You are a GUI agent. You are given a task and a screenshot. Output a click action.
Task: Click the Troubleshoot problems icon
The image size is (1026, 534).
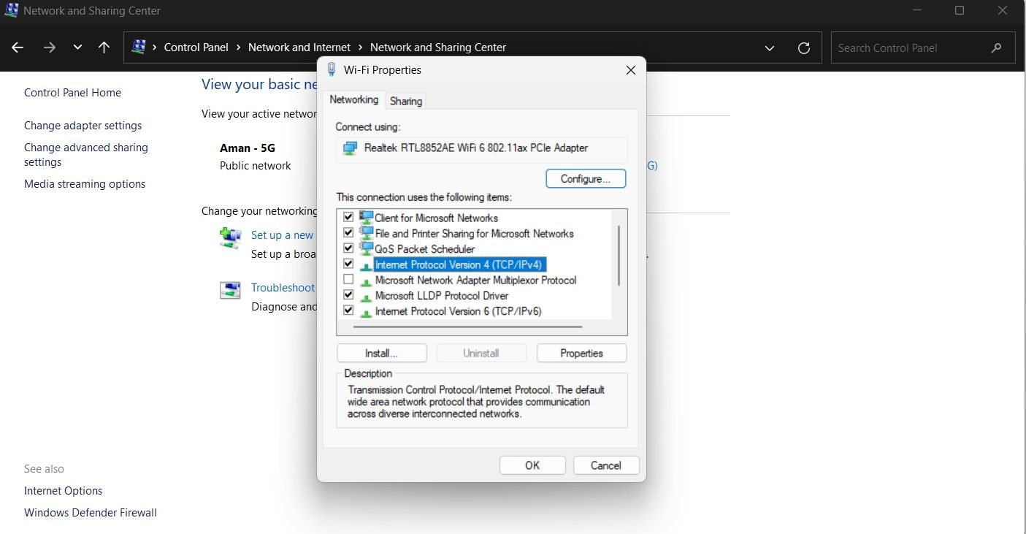(x=230, y=290)
